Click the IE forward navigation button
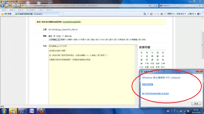204x114 pixels. pos(6,6)
